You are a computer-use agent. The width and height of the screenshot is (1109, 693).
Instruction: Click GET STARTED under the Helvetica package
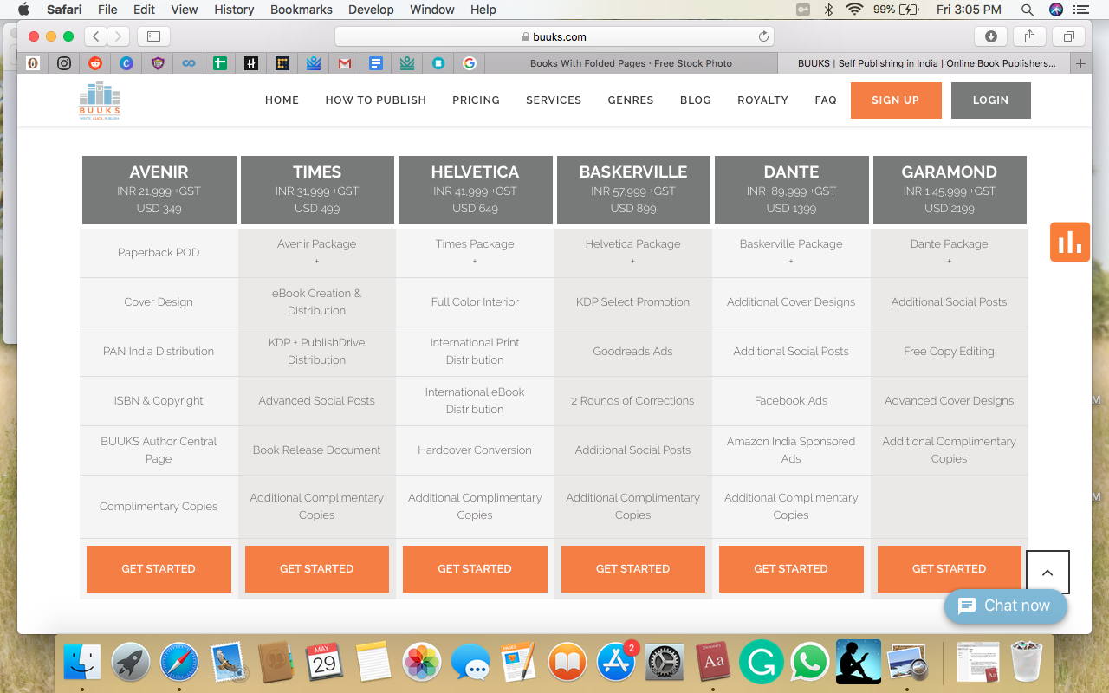tap(475, 569)
